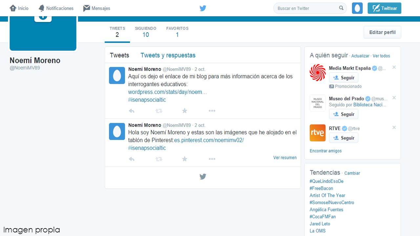
Task: Open es.pinterest.com/noemimv02 link
Action: tap(209, 140)
